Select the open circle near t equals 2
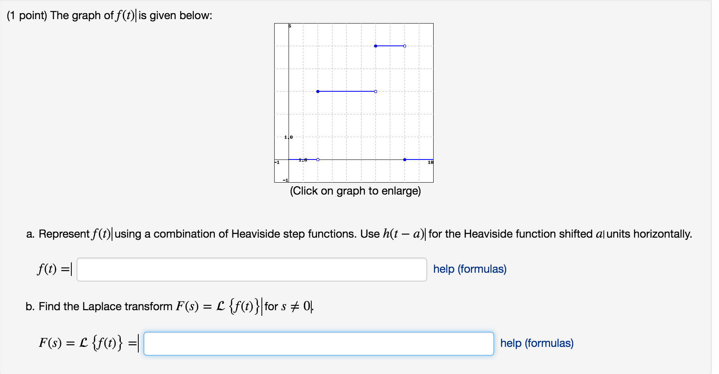Screen dimensions: 719x374 pos(318,159)
